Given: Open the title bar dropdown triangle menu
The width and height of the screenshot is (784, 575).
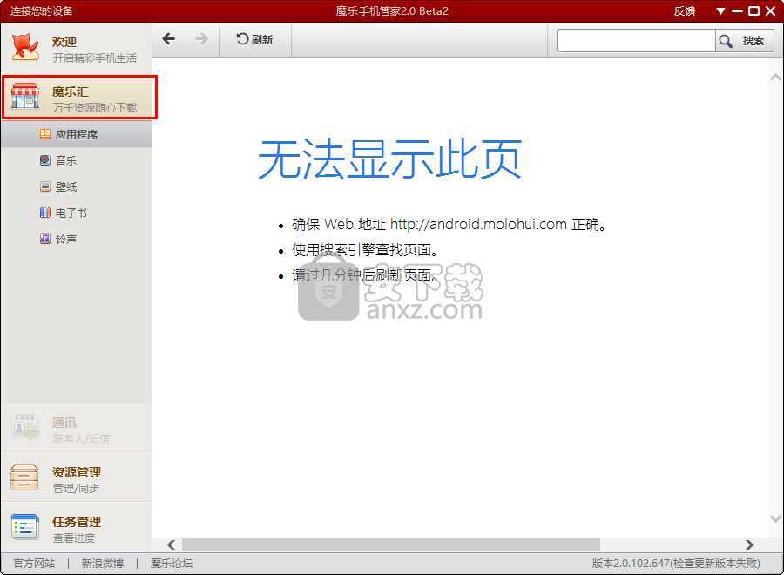Looking at the screenshot, I should point(720,11).
